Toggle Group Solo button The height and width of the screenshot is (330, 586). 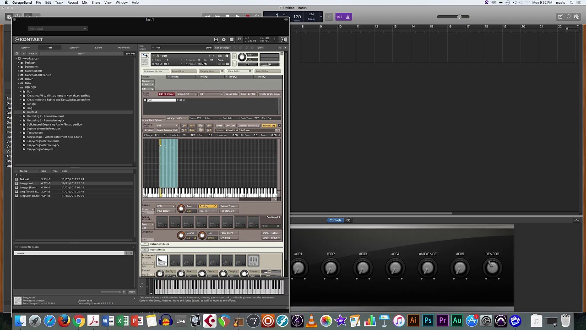232,94
